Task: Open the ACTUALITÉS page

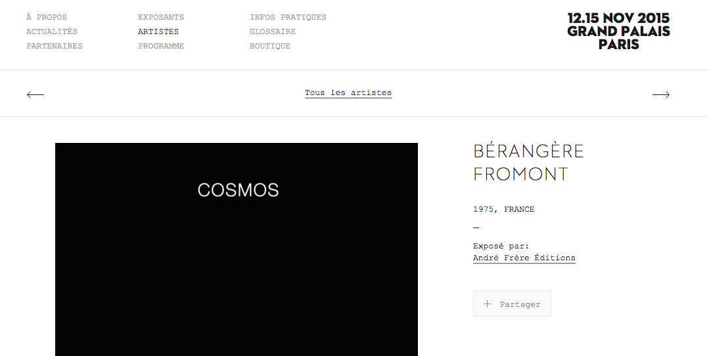Action: pos(51,31)
